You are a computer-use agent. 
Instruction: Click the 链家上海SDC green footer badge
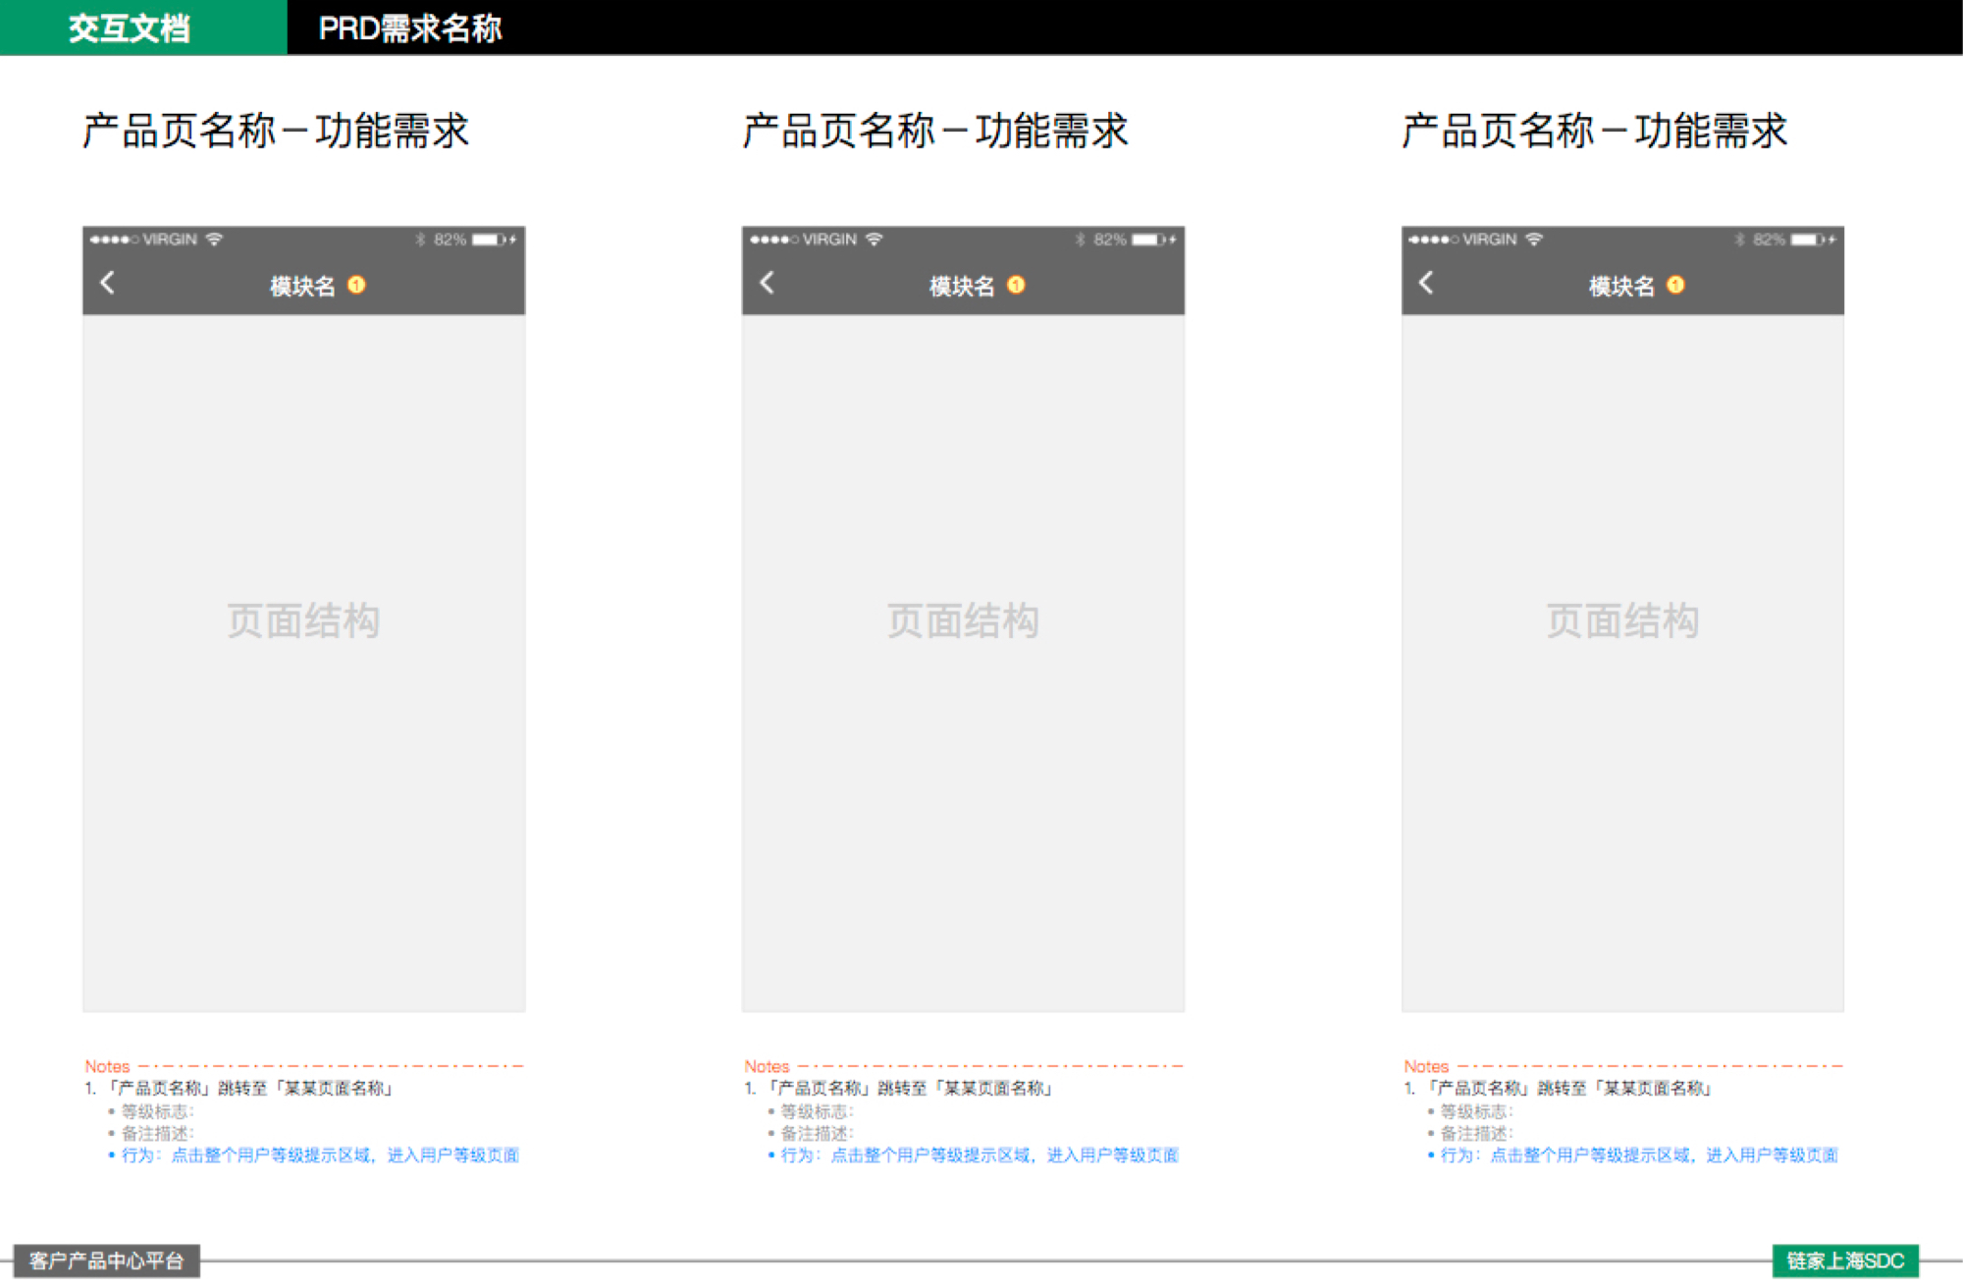point(1844,1261)
